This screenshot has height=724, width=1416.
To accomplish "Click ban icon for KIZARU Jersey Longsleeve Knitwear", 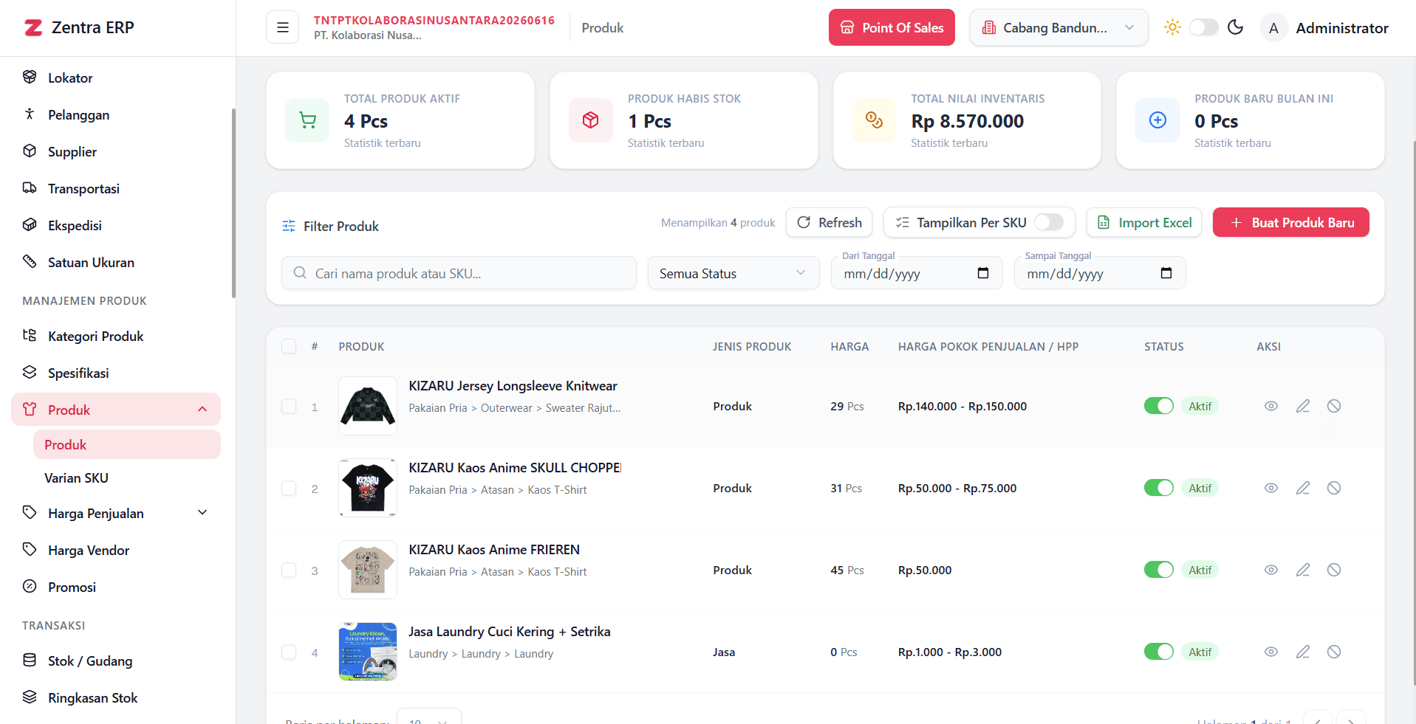I will point(1334,406).
